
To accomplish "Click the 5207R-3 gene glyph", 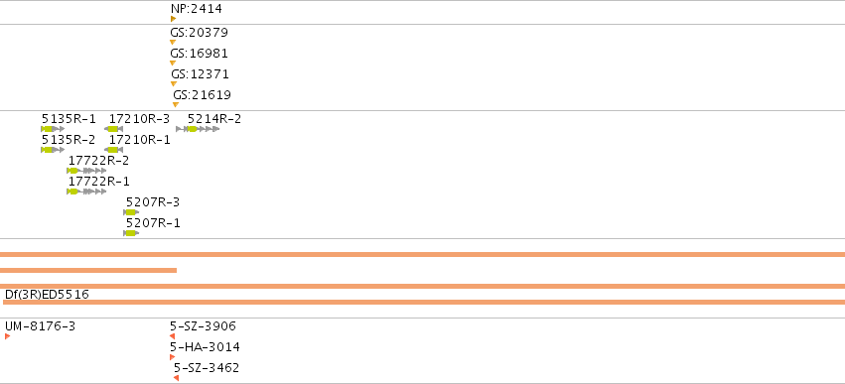I will coord(131,212).
